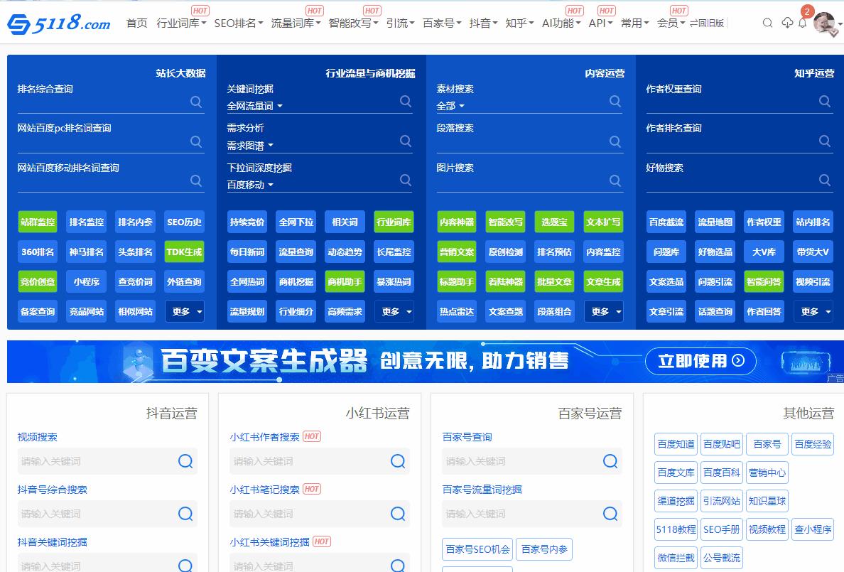Go to 首页 in navigation

pyautogui.click(x=136, y=23)
